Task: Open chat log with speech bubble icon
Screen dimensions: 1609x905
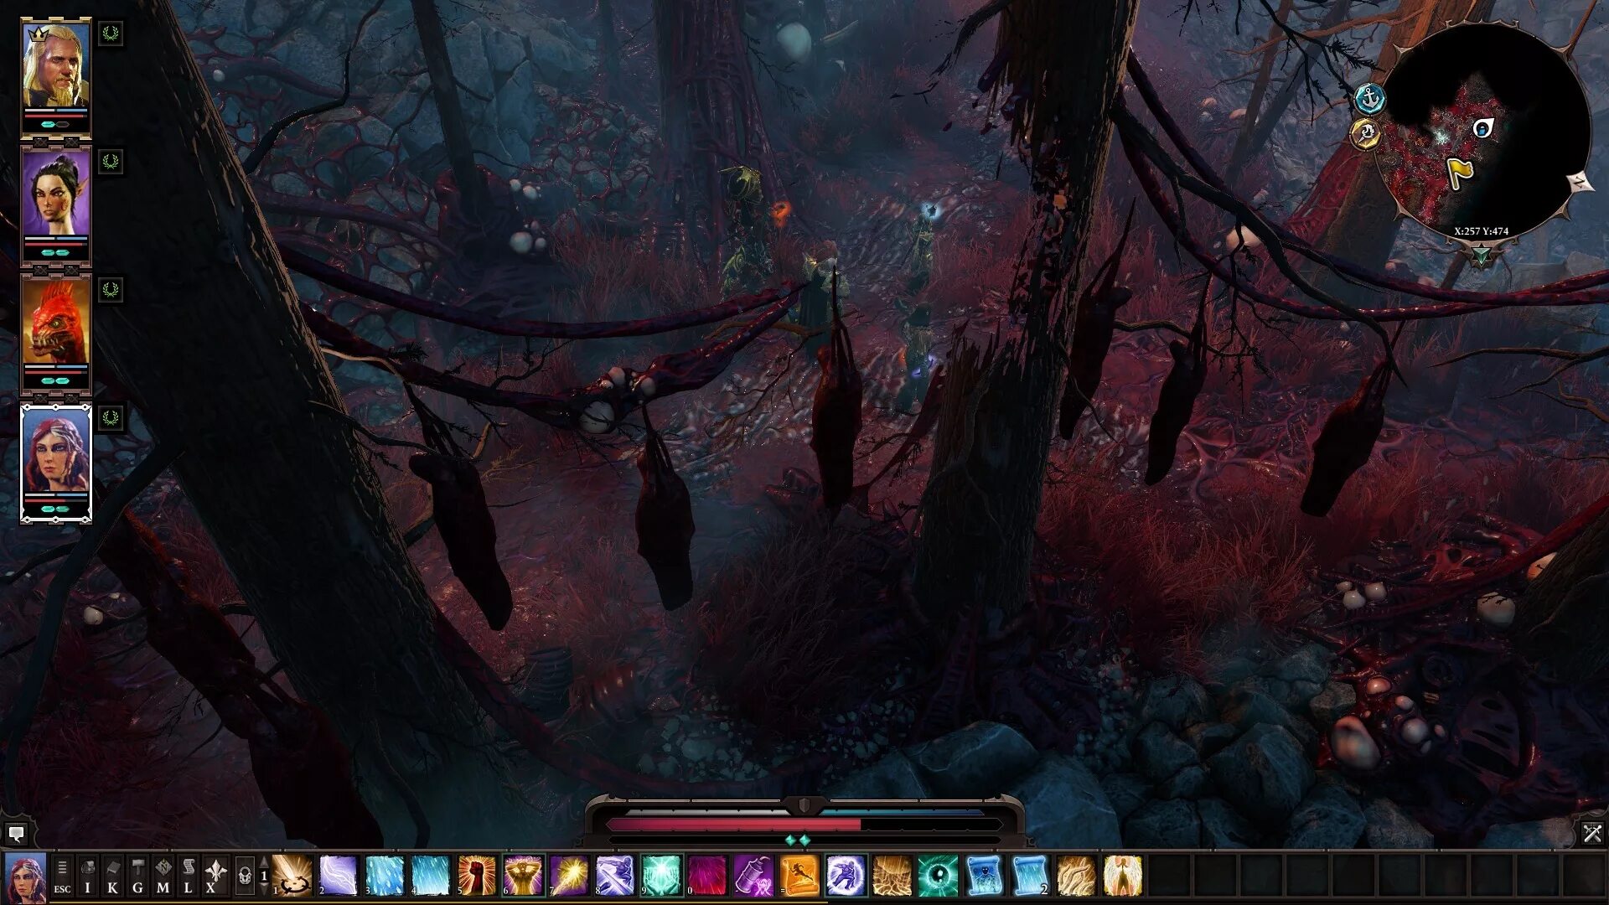Action: [x=16, y=833]
